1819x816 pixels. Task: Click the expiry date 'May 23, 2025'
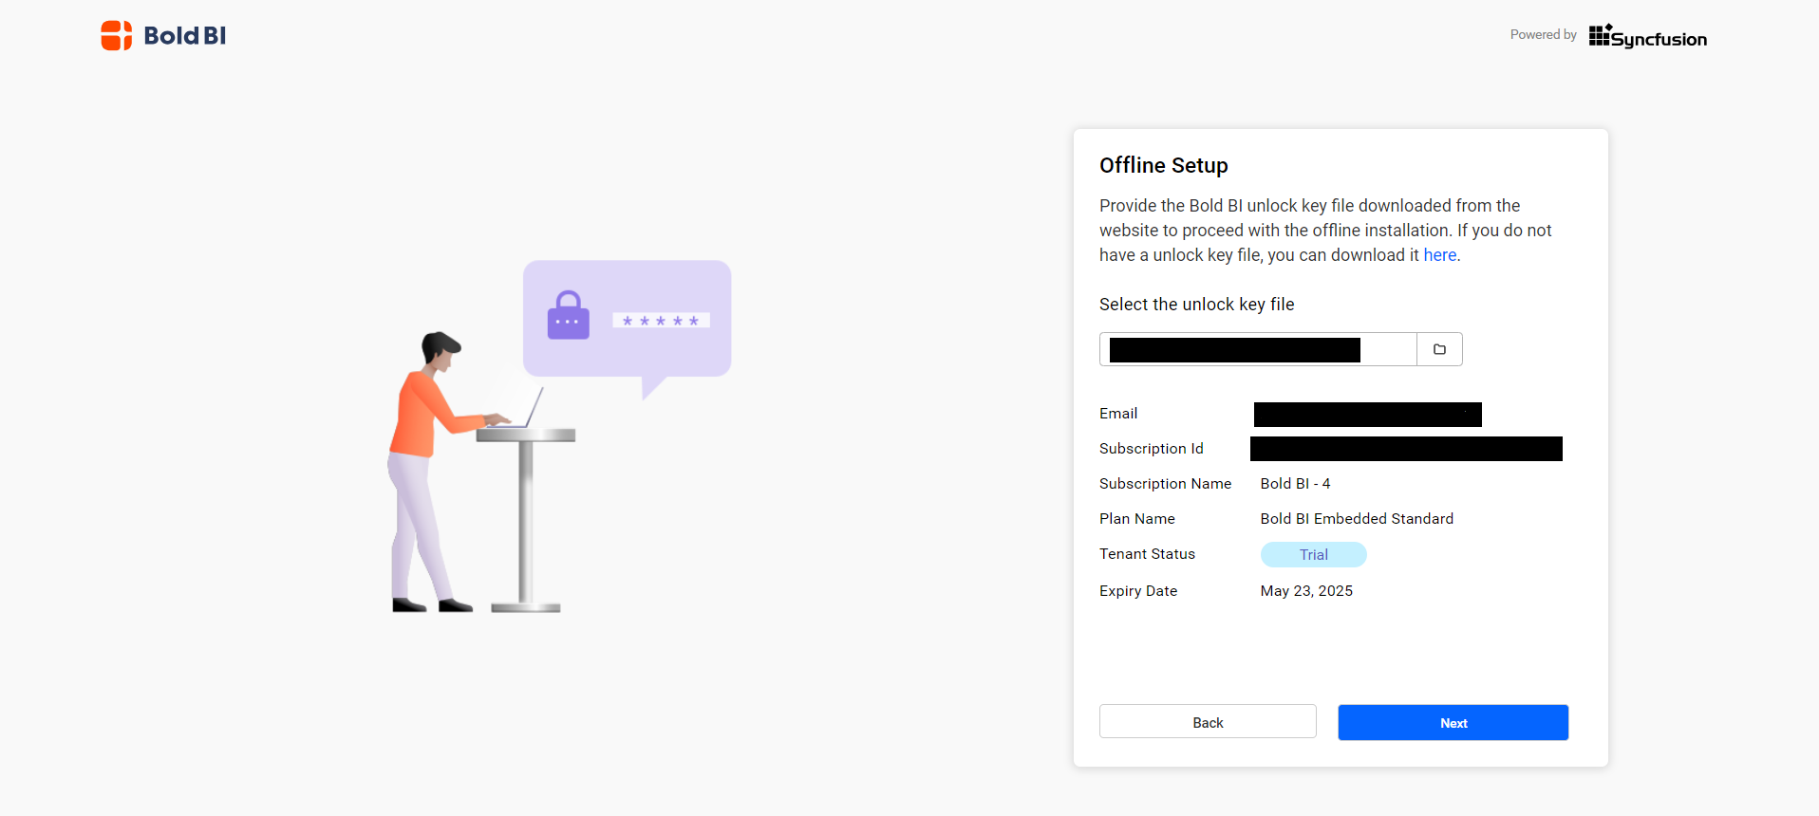pos(1306,591)
